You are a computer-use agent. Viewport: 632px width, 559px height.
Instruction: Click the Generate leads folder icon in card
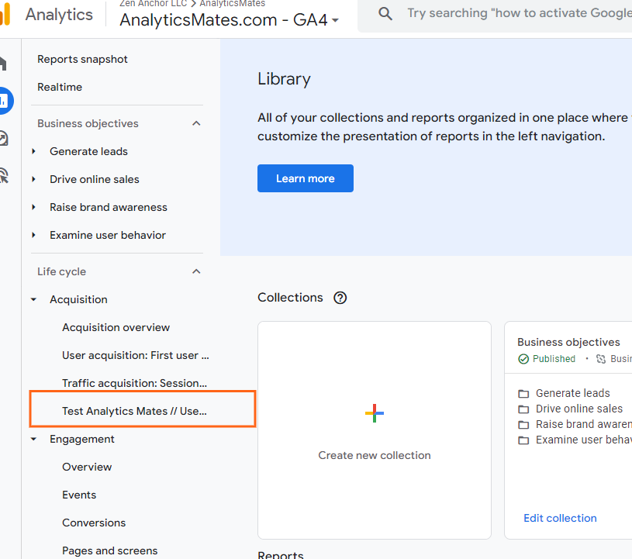pos(523,393)
